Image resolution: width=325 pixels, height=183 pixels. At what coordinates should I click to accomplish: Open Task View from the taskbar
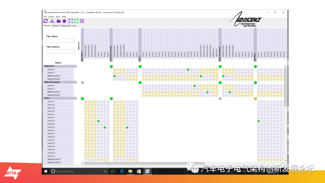pos(113,171)
